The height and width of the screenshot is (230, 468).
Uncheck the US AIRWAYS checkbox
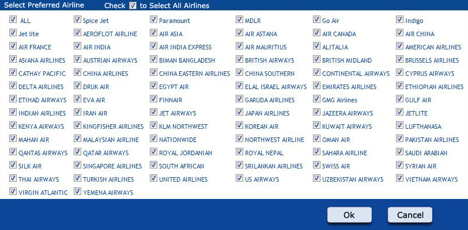(x=239, y=179)
